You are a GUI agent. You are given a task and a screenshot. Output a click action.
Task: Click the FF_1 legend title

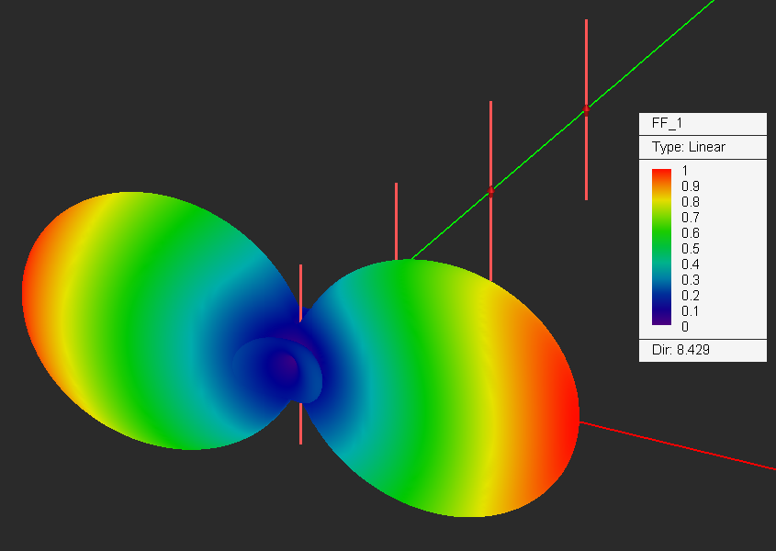(667, 123)
